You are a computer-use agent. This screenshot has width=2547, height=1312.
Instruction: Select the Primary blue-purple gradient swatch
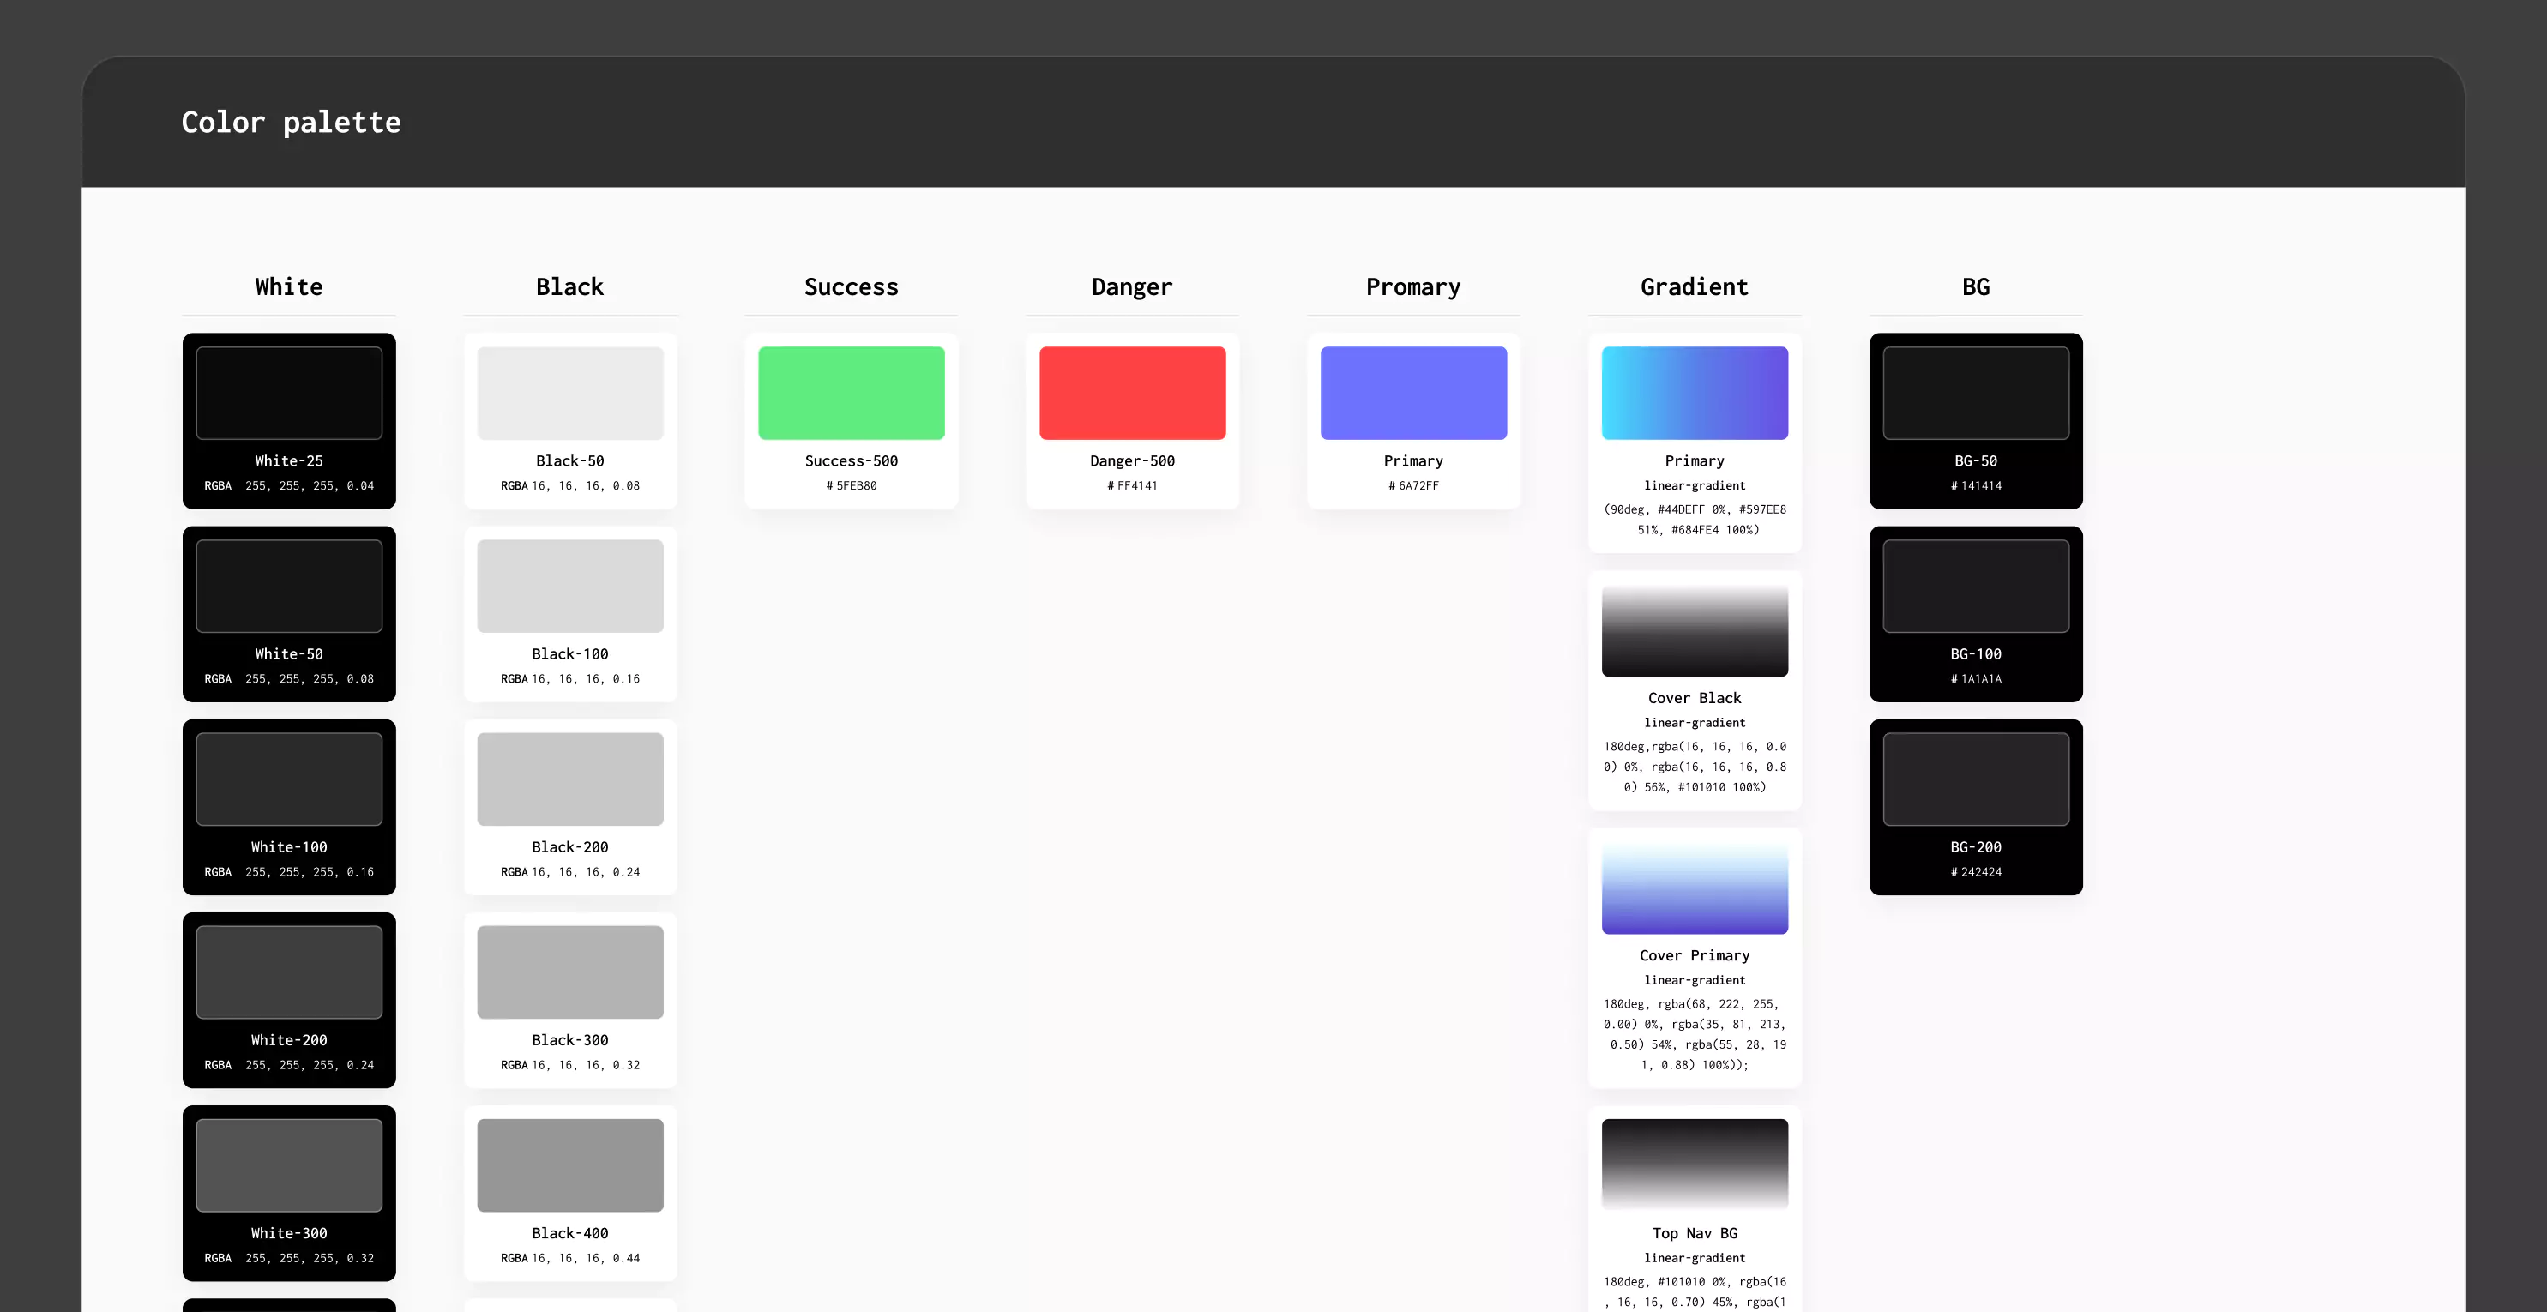point(1695,393)
